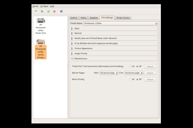The height and width of the screenshot is (128, 193).
Task: Click Default button for Pretty Print
Action: [x=150, y=66]
